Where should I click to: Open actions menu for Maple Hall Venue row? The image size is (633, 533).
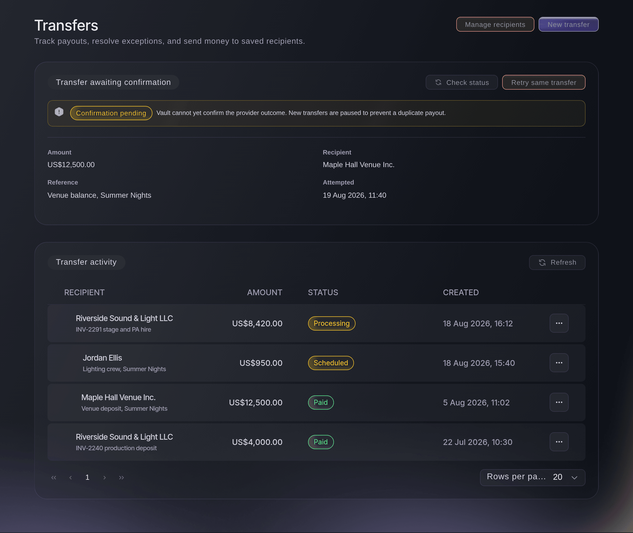click(559, 403)
